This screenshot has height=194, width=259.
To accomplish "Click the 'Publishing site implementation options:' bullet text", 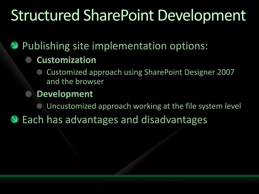I will (115, 46).
